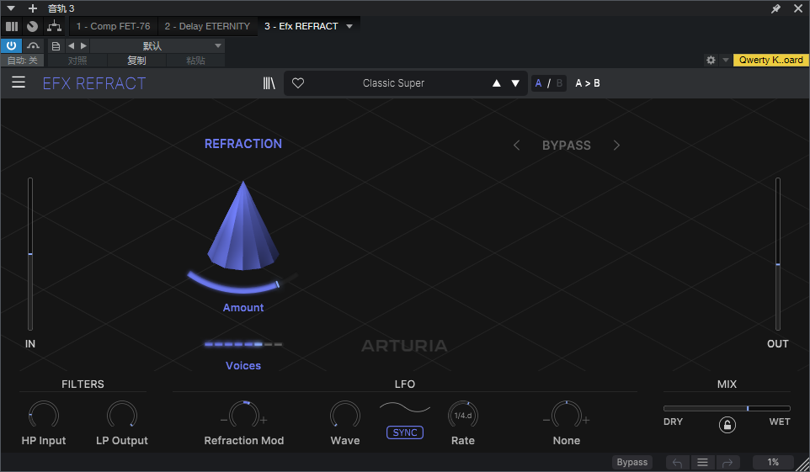
Task: Open the mixer columns view icon
Action: (12, 26)
